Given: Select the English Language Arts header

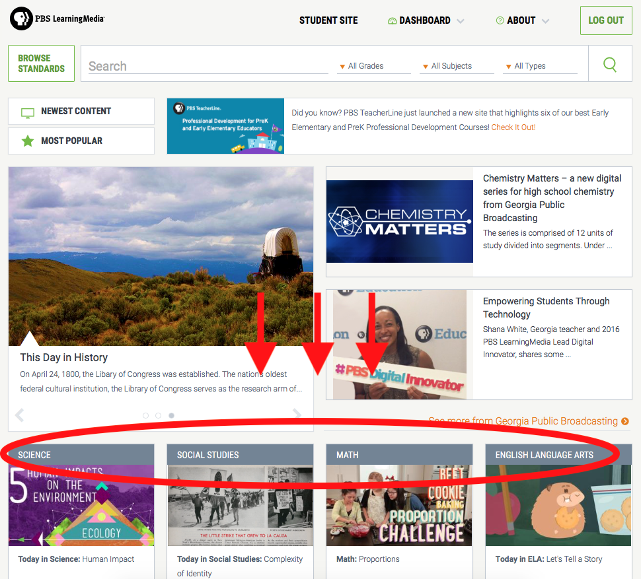Looking at the screenshot, I should click(558, 454).
